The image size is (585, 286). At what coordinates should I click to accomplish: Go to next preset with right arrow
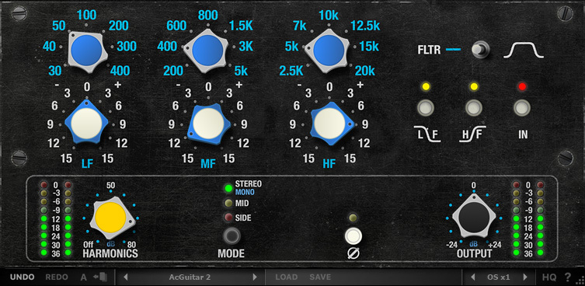(255, 277)
